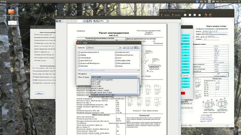Open the HP indicator in top panel
Screen dimensions: 241x135
197,1
